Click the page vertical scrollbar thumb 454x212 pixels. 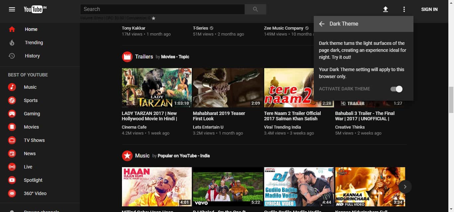coord(451,100)
